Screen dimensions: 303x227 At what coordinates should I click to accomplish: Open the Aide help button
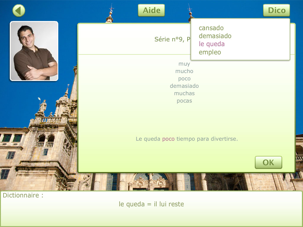click(151, 10)
